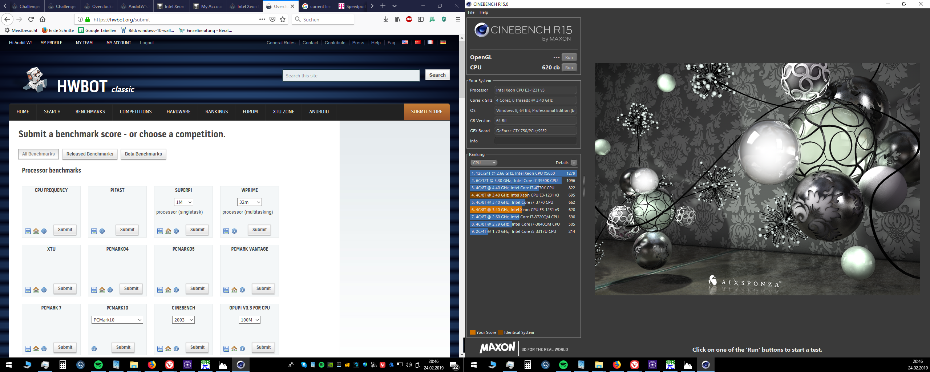Open Firefox library icon

point(397,19)
